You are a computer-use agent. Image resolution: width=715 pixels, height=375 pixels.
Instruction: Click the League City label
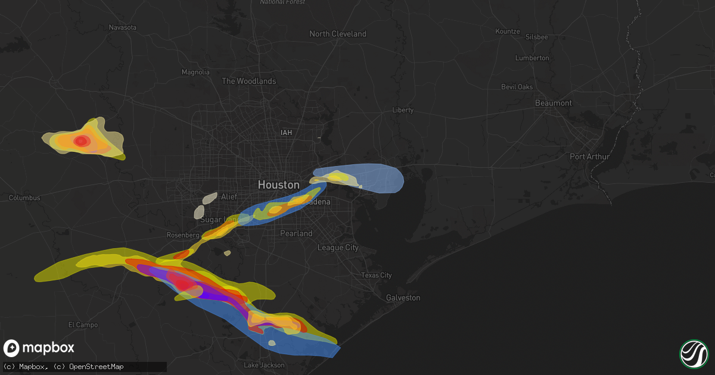pyautogui.click(x=338, y=248)
